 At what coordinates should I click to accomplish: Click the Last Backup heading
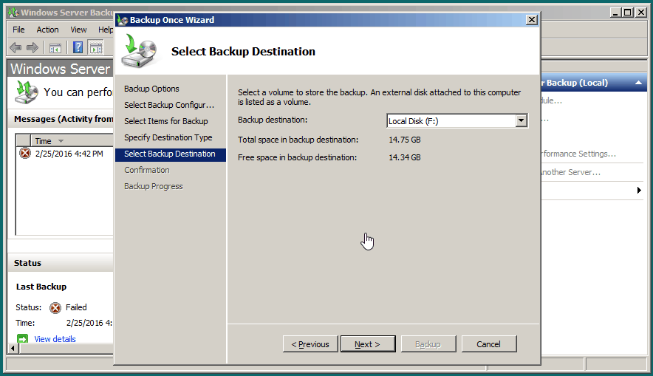tap(41, 287)
